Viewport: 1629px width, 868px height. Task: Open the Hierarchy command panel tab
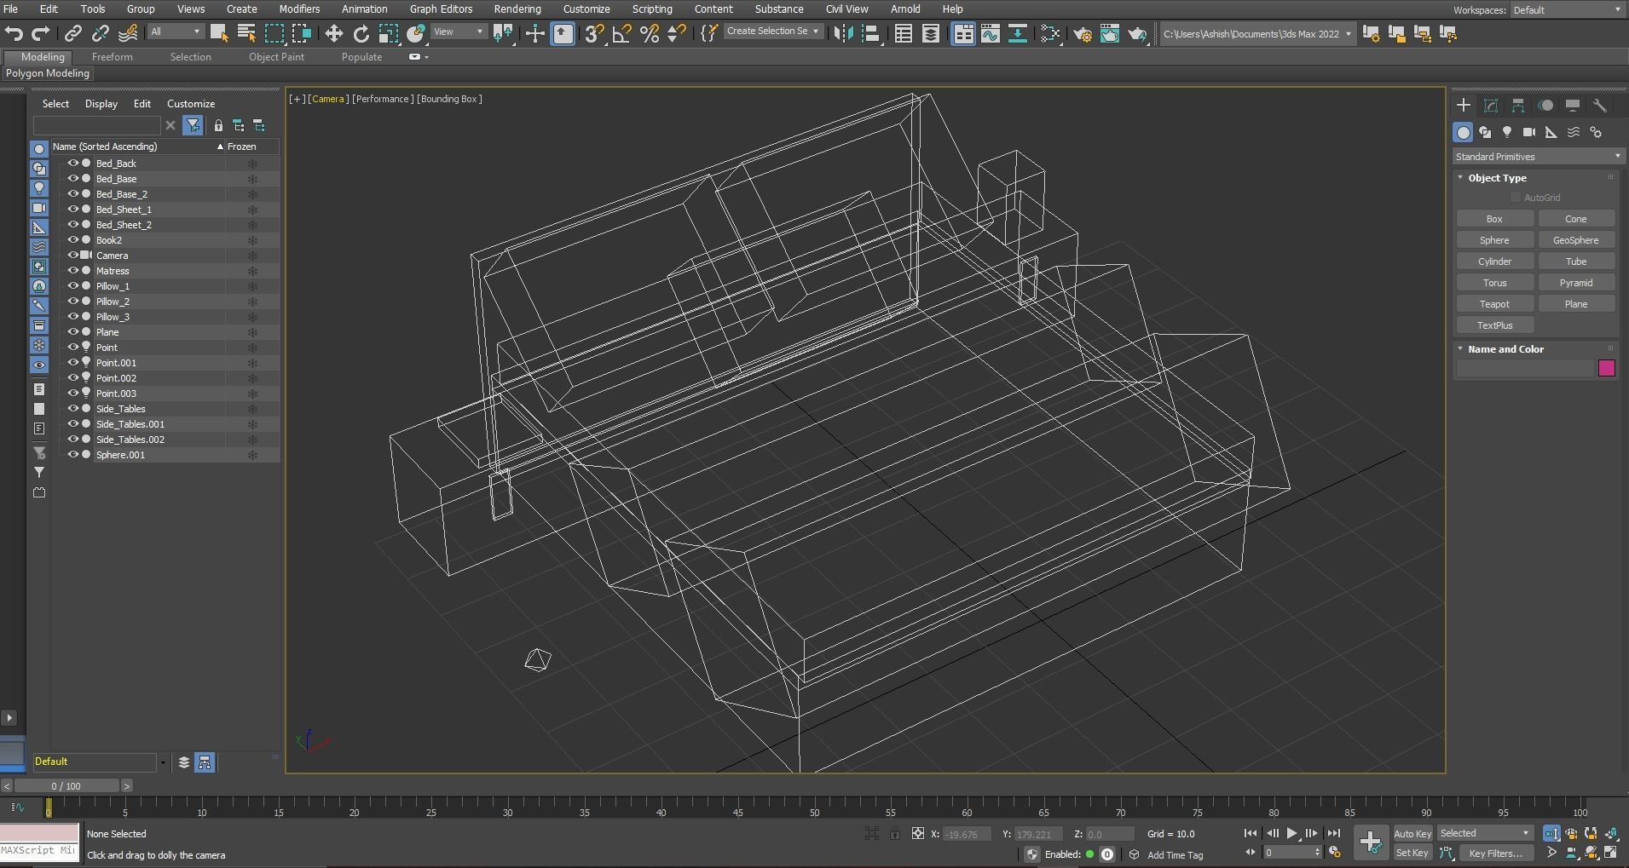point(1518,105)
